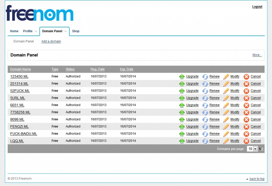Go to the Home tab
272x186 pixels.
(x=14, y=31)
